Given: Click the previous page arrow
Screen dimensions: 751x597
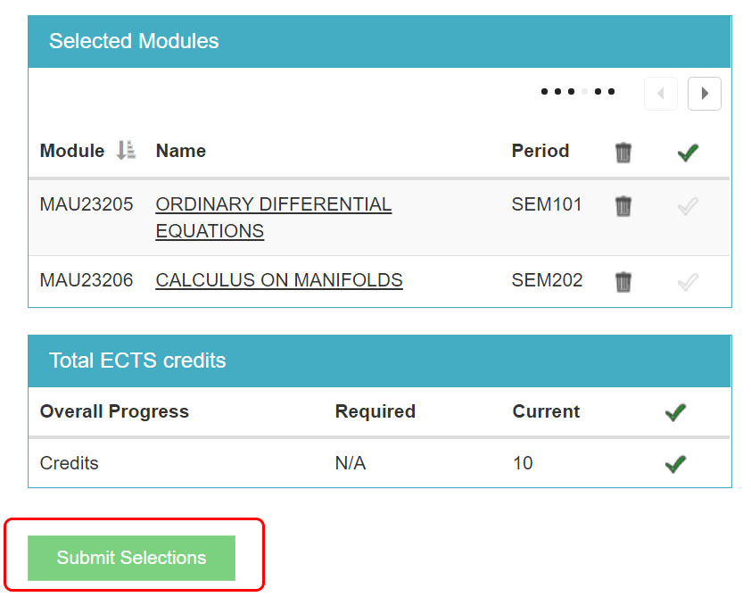Looking at the screenshot, I should coord(660,93).
